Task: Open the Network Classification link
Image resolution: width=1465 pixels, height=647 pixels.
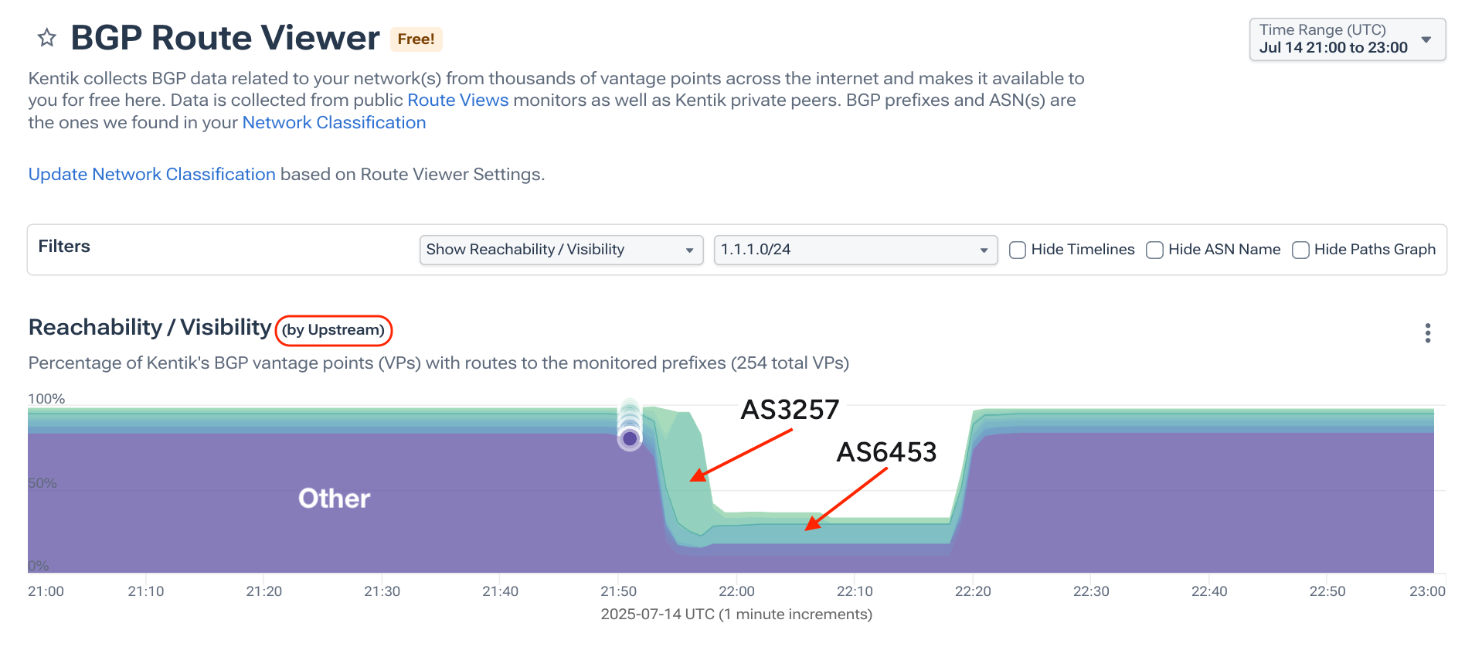Action: click(334, 123)
